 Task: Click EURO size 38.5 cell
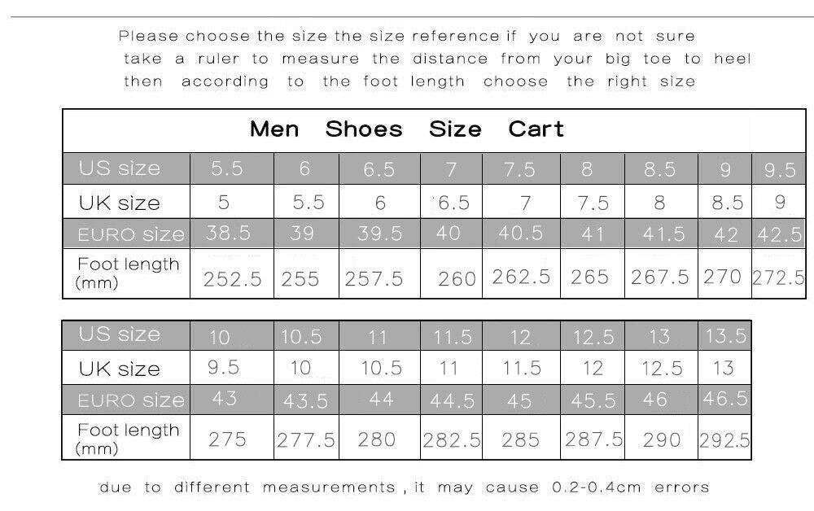pos(232,234)
